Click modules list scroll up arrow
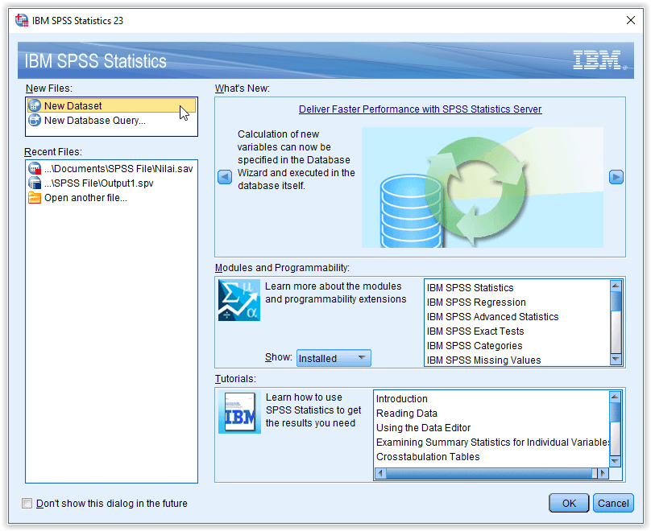 tap(616, 285)
